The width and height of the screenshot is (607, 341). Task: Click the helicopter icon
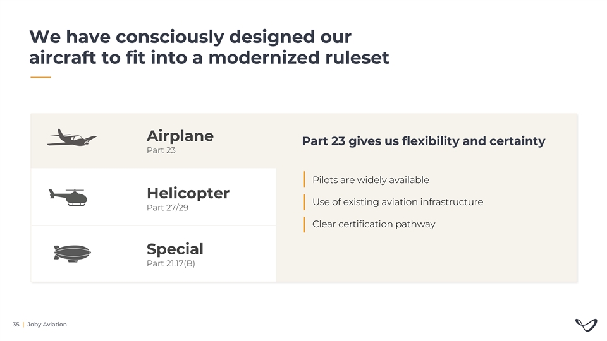tap(68, 197)
